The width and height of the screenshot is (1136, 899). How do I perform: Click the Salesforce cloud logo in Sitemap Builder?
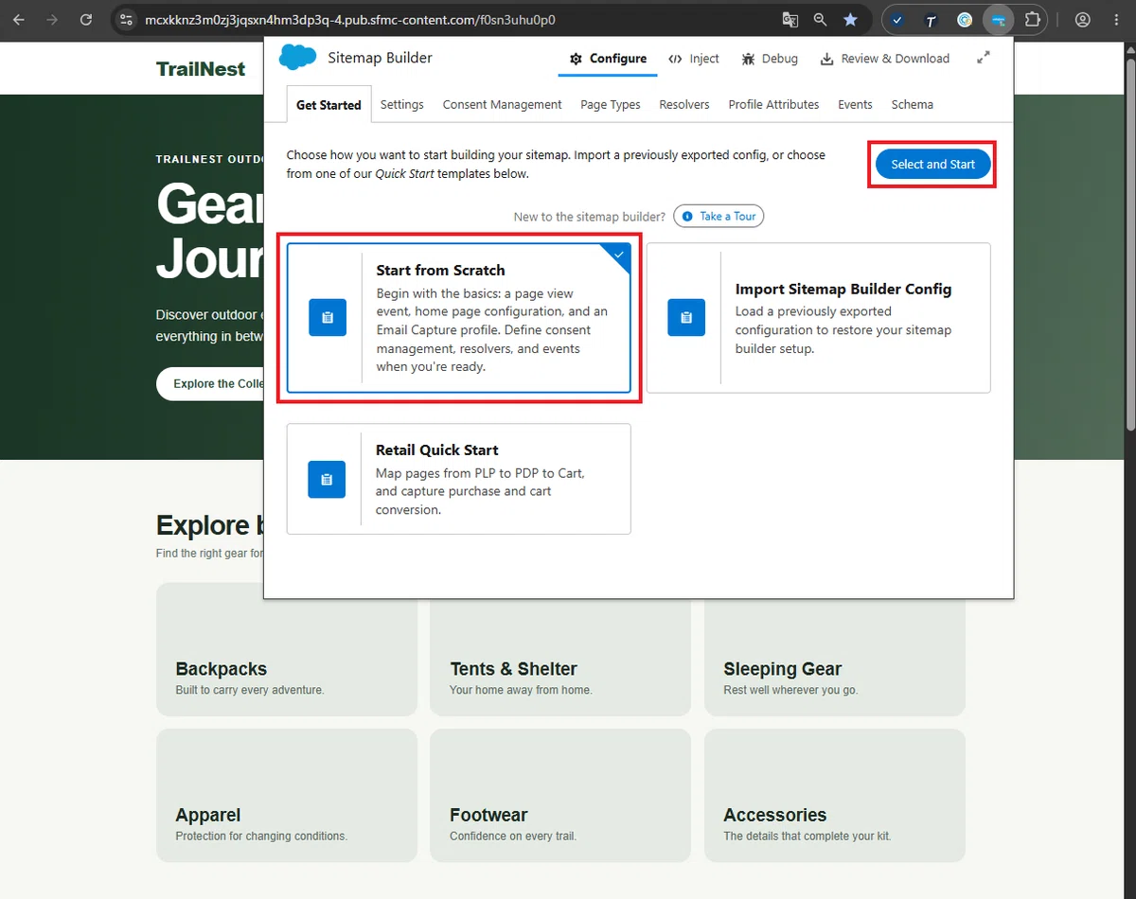coord(298,58)
